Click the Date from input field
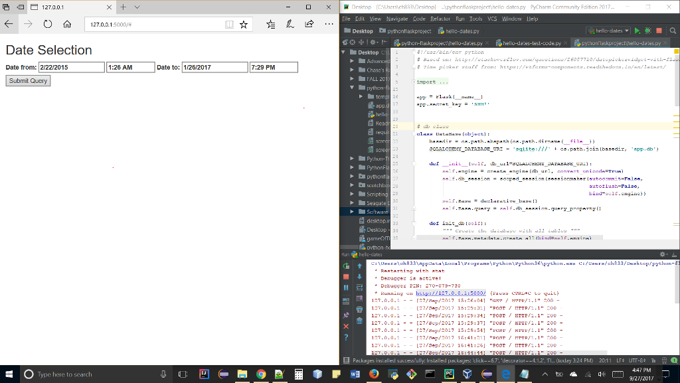The width and height of the screenshot is (680, 383). [x=71, y=67]
